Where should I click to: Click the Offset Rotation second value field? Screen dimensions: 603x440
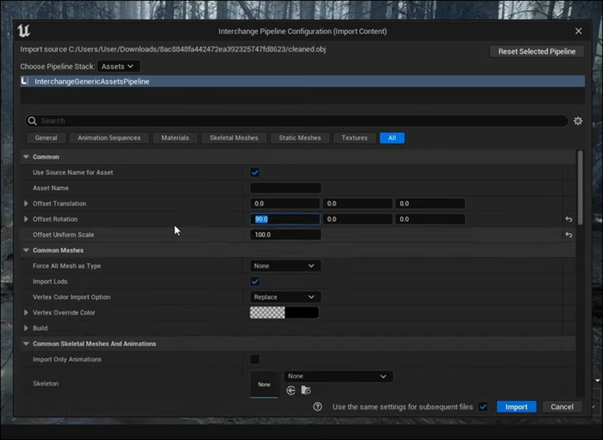357,219
